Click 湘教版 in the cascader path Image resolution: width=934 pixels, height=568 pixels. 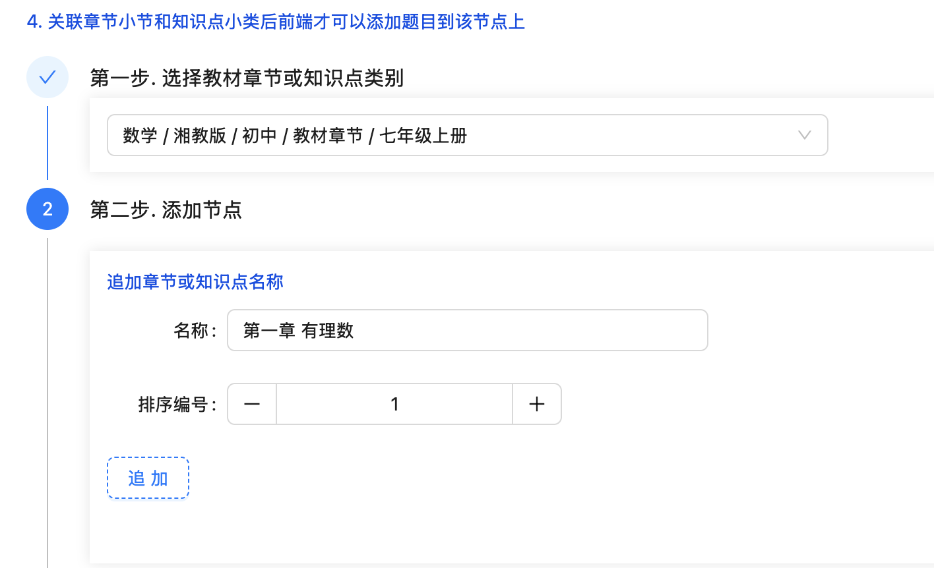click(200, 136)
